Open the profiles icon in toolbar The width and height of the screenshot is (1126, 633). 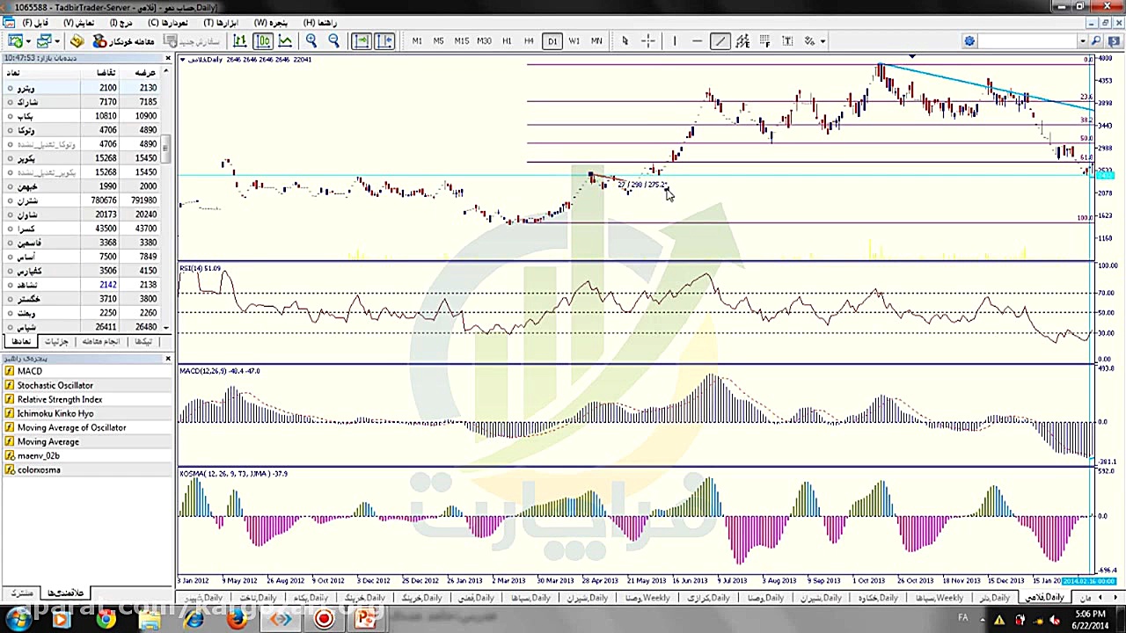coord(45,40)
